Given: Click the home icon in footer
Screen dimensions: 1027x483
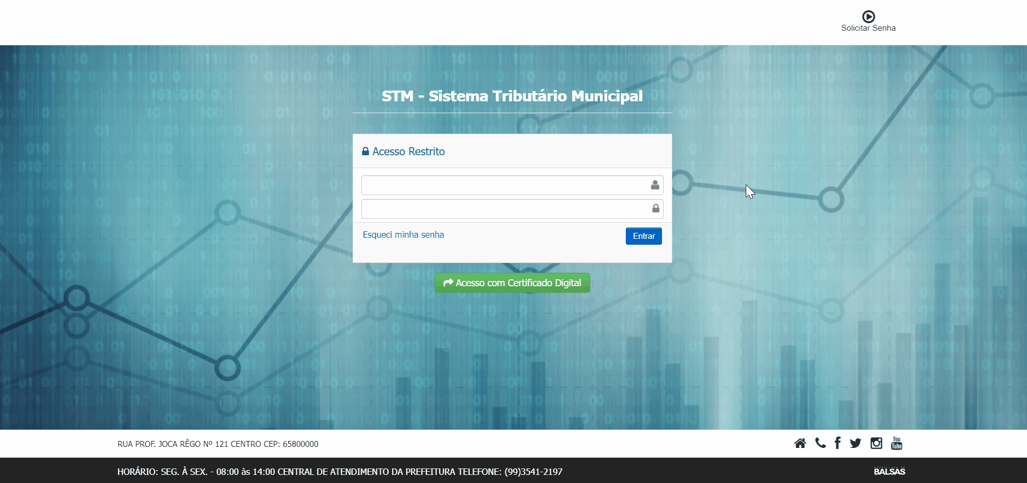Looking at the screenshot, I should click(x=800, y=443).
